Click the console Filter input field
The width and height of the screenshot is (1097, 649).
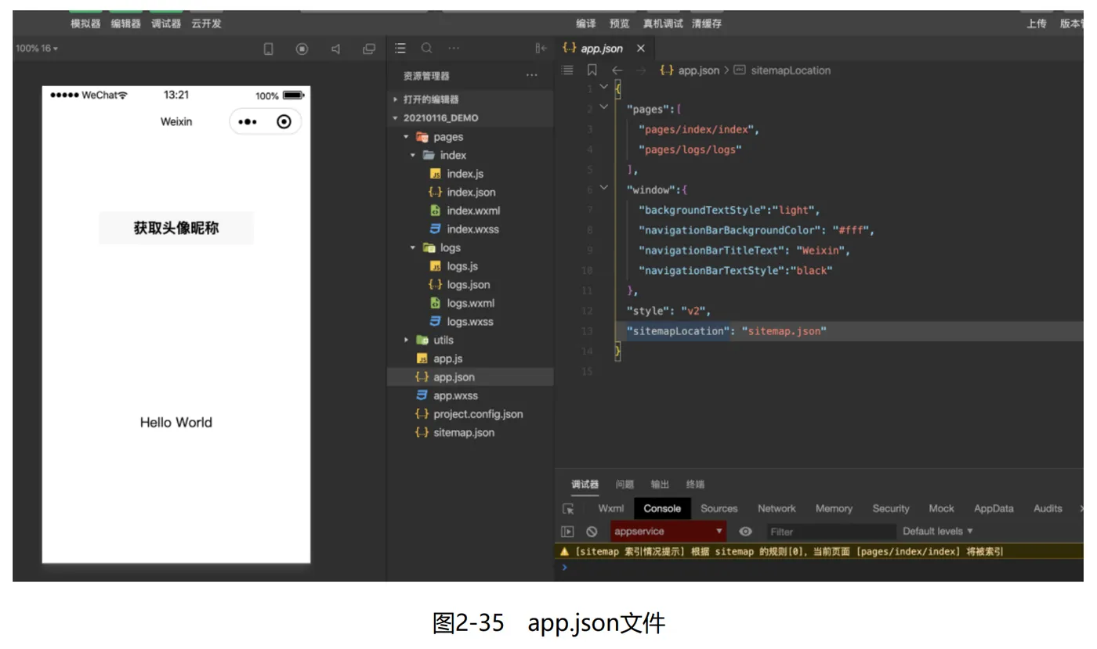(x=831, y=532)
